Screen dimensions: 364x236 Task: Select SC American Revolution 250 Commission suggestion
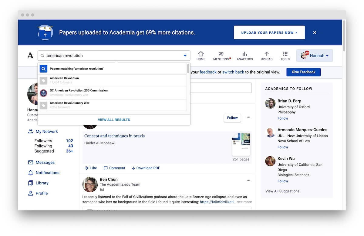(x=112, y=93)
